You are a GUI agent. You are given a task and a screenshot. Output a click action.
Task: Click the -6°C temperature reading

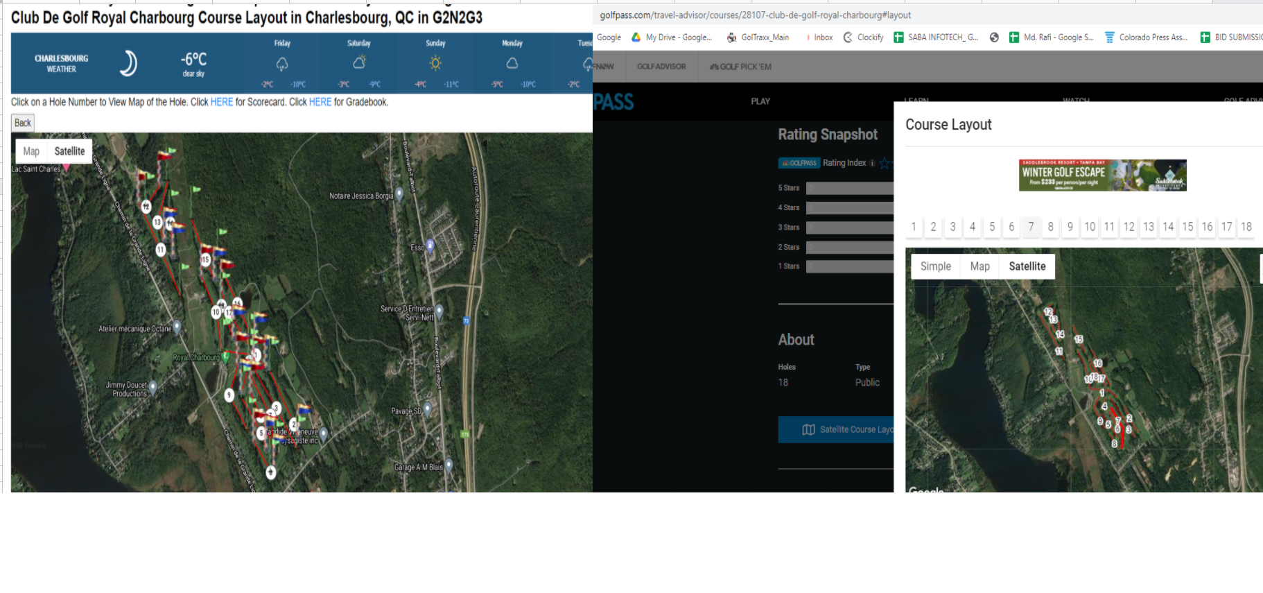(x=193, y=59)
